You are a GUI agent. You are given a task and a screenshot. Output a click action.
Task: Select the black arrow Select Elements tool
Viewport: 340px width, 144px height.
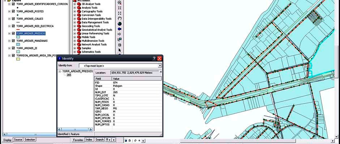(119, 50)
